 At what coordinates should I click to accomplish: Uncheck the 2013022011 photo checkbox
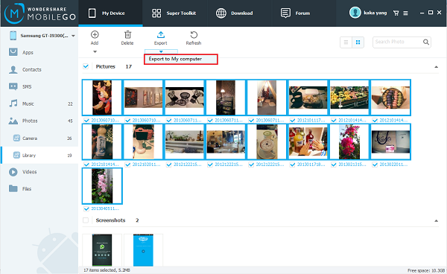pos(375,165)
